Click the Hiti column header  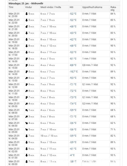pyautogui.click(x=71, y=7)
